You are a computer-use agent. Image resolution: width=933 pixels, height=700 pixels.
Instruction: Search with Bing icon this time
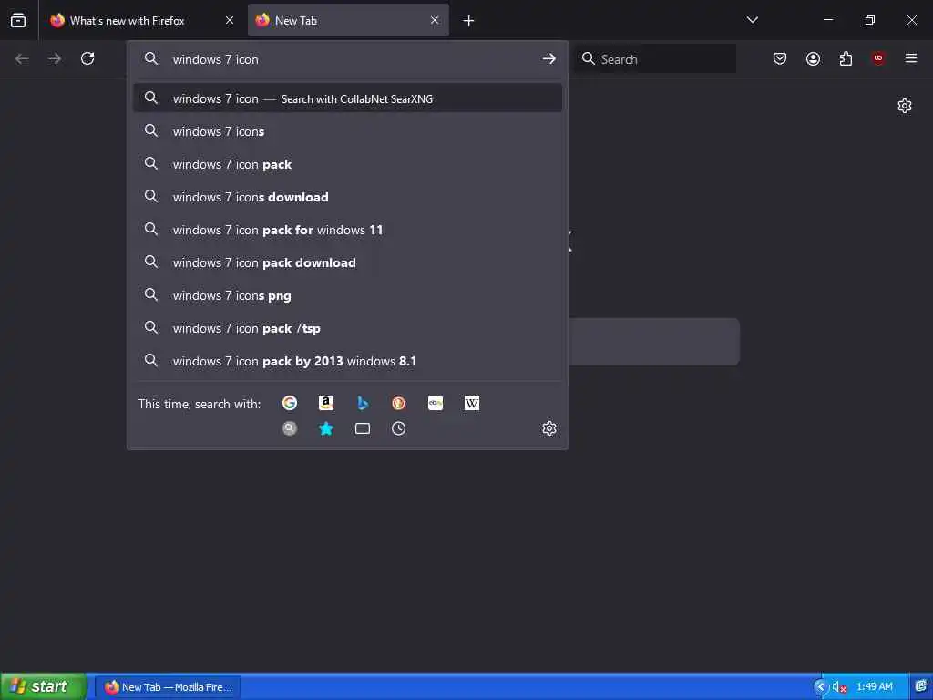[x=363, y=403]
